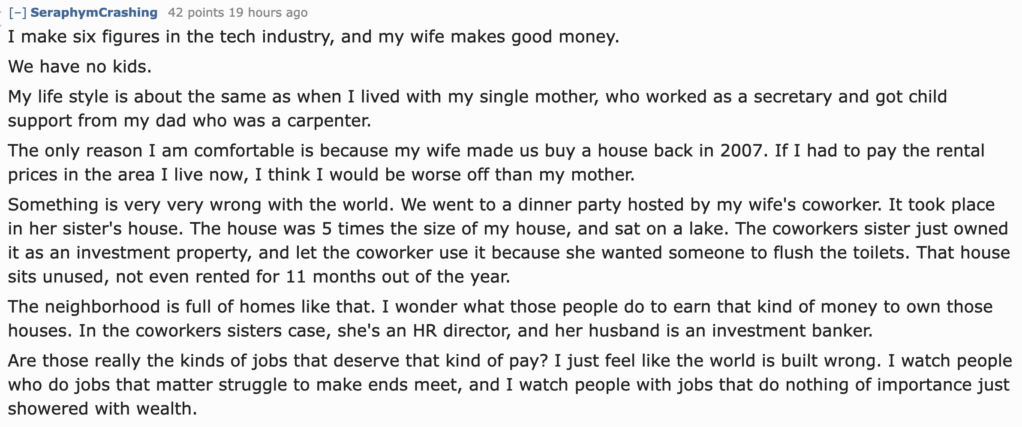Viewport: 1022px width, 427px height.
Task: Collapse the SeraphymCrashing comment with [–]
Action: pos(18,13)
